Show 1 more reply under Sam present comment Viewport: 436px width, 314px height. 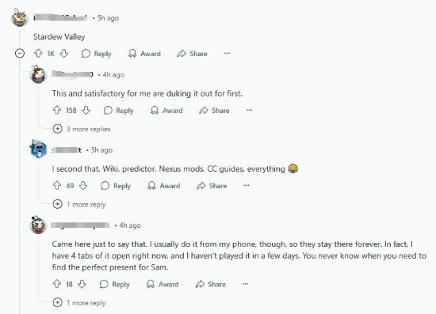click(79, 303)
